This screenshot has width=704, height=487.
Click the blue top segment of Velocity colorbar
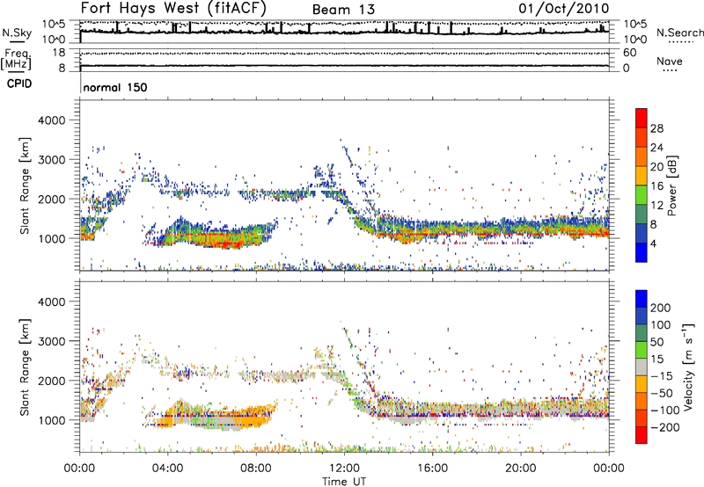642,299
